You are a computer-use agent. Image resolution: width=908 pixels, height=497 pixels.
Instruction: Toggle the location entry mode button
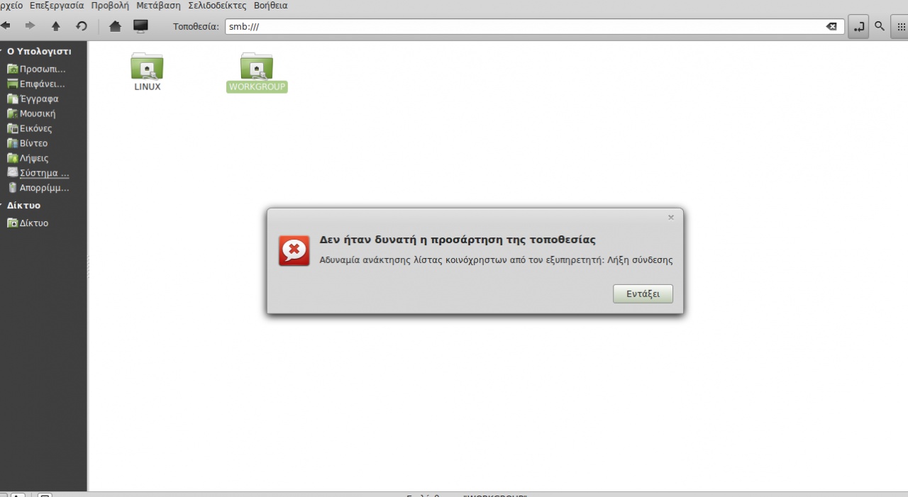858,26
